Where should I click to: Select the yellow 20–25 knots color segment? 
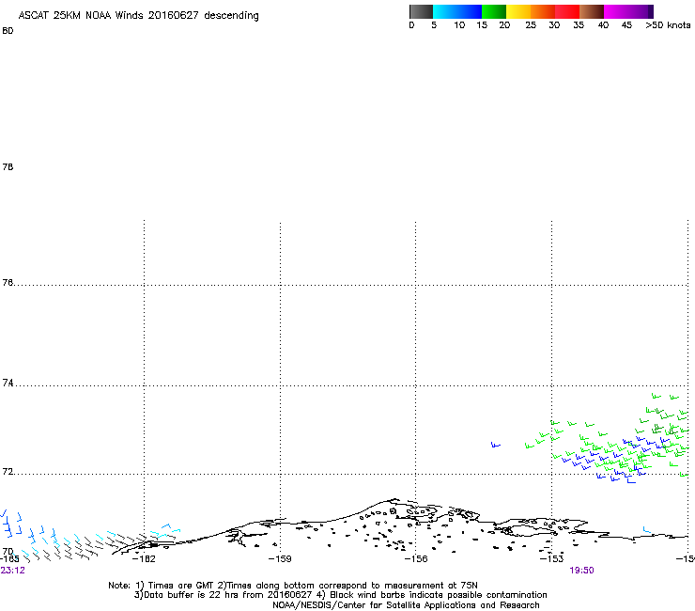click(x=518, y=11)
